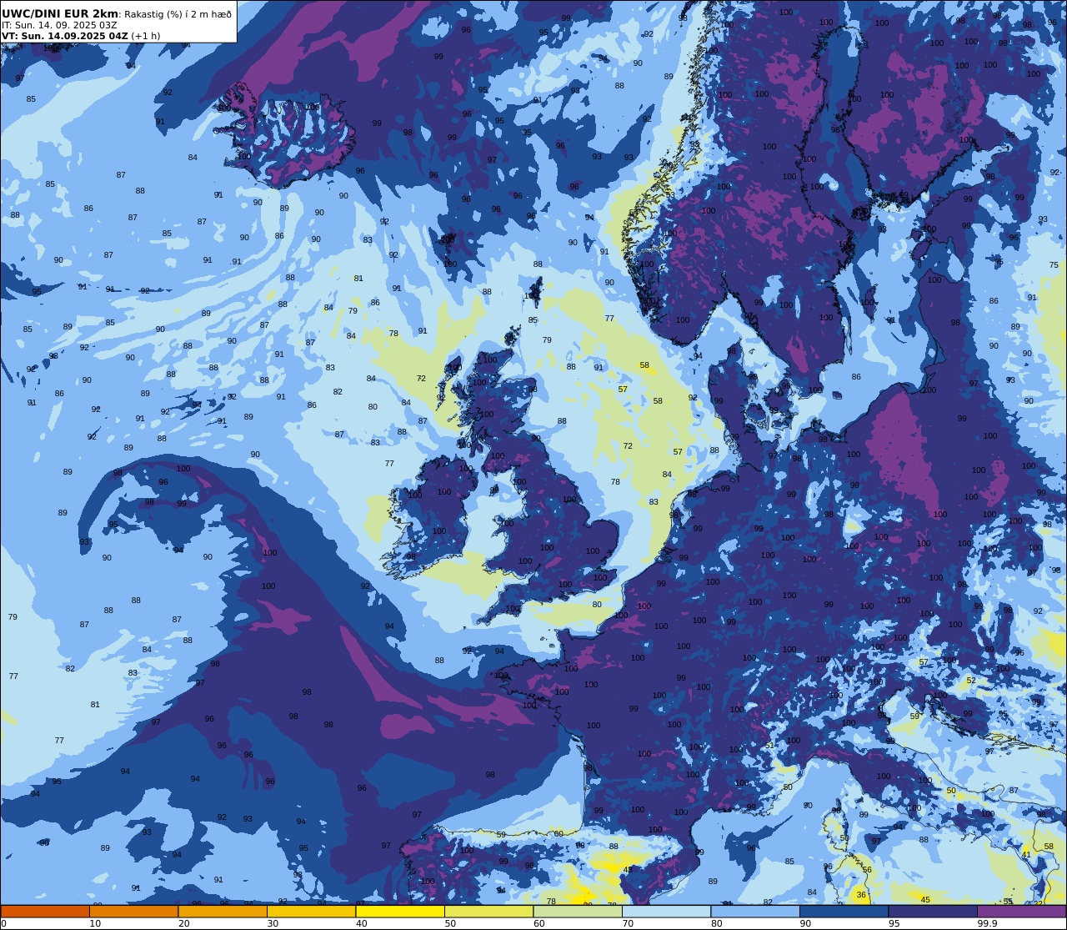Pick the pale green 60–70 legend segment
Screen dimensions: 1067x930
coord(578,912)
